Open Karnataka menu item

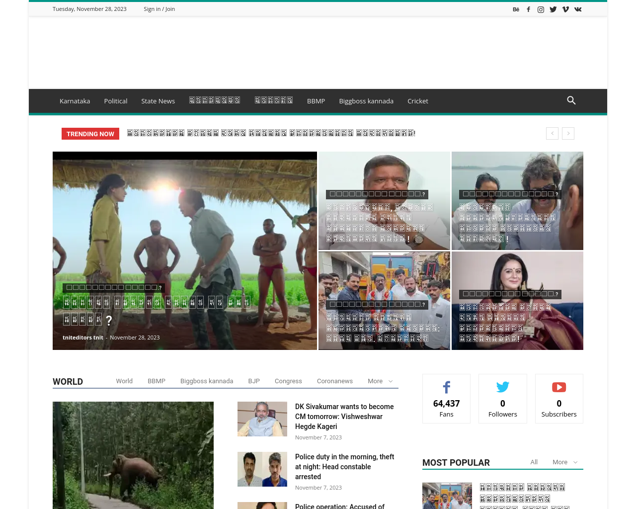coord(75,101)
